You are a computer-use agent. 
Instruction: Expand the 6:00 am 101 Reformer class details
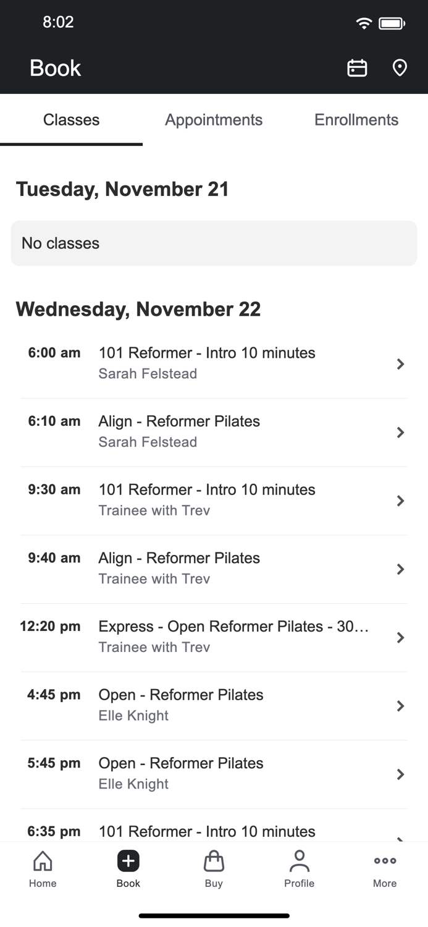pos(214,363)
